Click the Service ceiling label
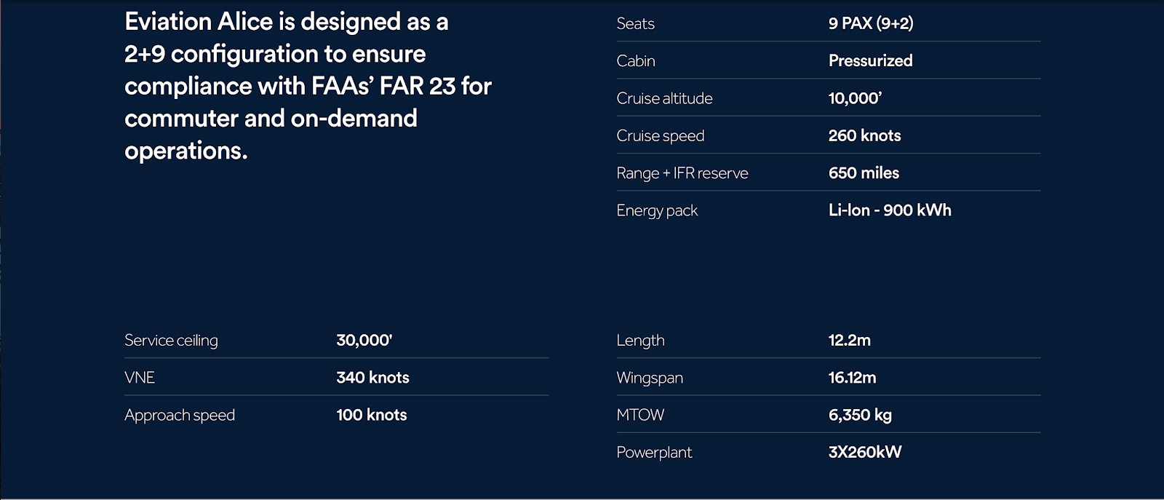Viewport: 1164px width, 500px height. click(x=171, y=341)
